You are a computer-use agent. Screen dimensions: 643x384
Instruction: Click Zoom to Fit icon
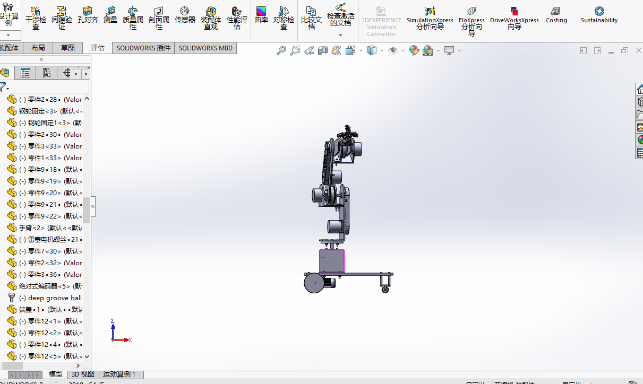point(281,50)
